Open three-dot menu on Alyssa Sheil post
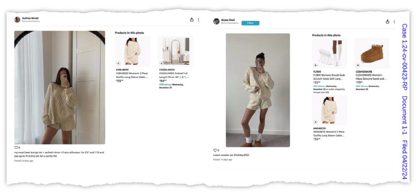 394,22
